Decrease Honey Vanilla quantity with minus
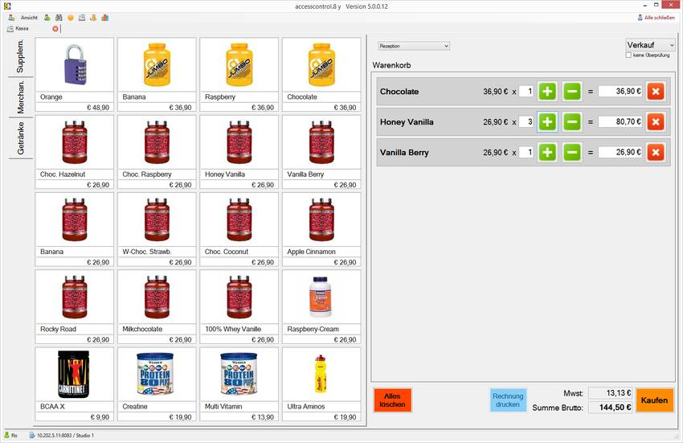Viewport: 683px width, 443px height. [572, 122]
